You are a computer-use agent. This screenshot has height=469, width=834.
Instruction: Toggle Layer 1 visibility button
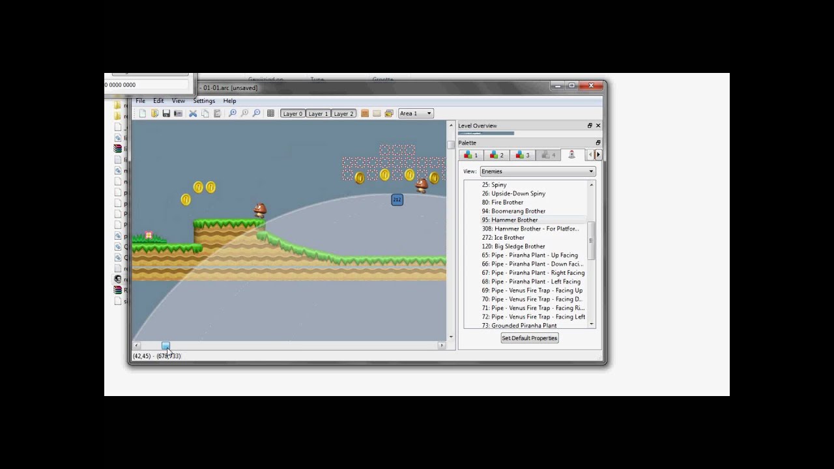tap(318, 113)
